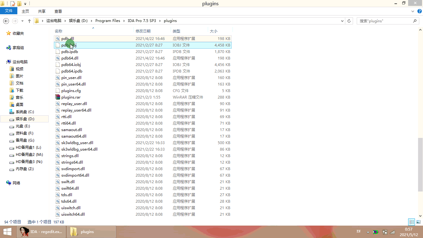
Task: Switch to details view via status bar
Action: click(412, 222)
